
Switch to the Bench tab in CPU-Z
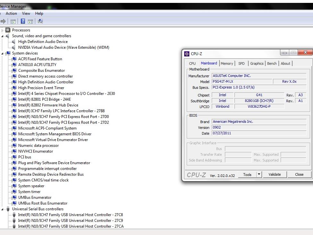(x=272, y=63)
